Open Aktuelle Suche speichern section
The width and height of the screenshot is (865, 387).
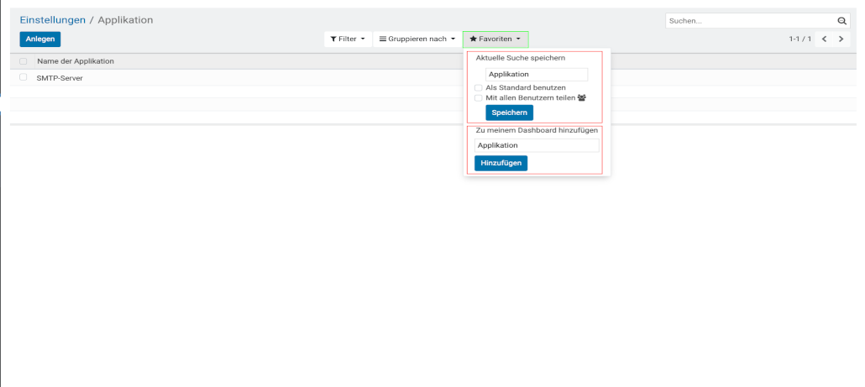click(520, 59)
